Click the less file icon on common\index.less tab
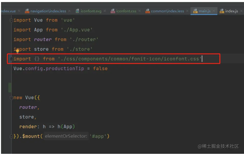The width and height of the screenshot is (244, 154). 148,11
